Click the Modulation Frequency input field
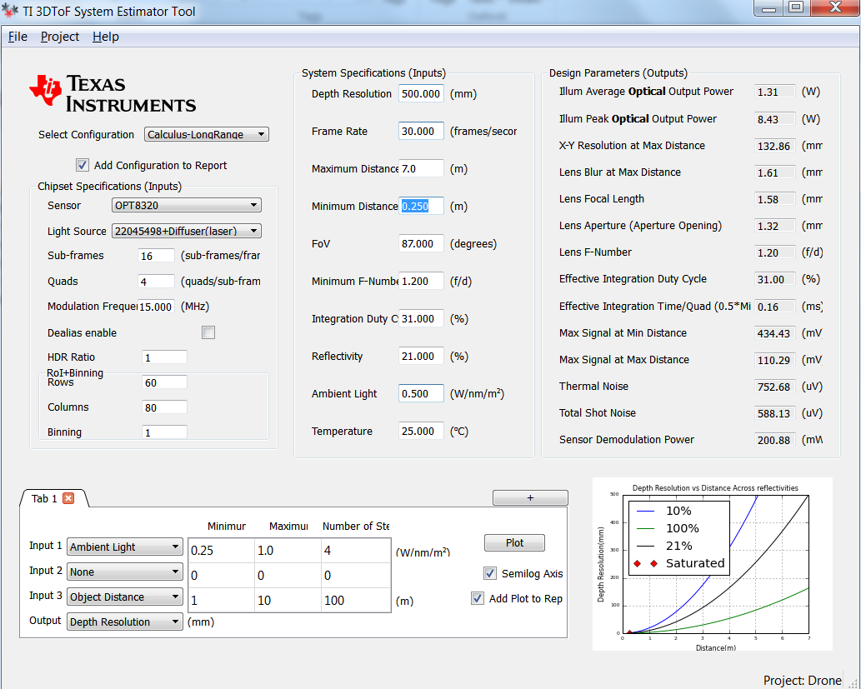The height and width of the screenshot is (689, 861). click(x=156, y=307)
